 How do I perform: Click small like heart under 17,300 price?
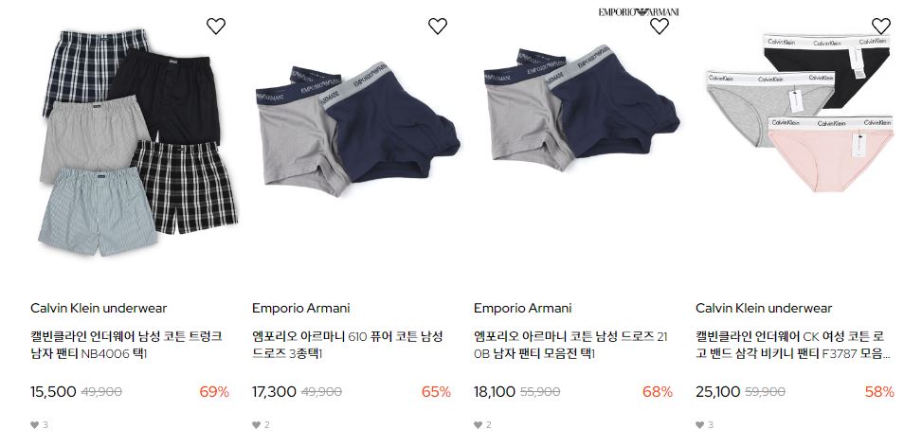(x=256, y=425)
